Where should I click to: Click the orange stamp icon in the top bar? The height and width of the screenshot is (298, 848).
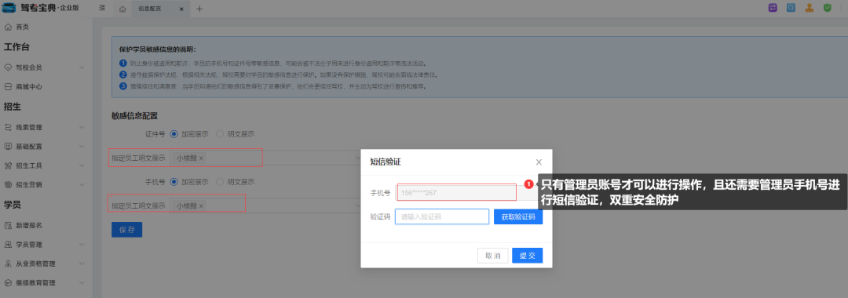tap(809, 8)
